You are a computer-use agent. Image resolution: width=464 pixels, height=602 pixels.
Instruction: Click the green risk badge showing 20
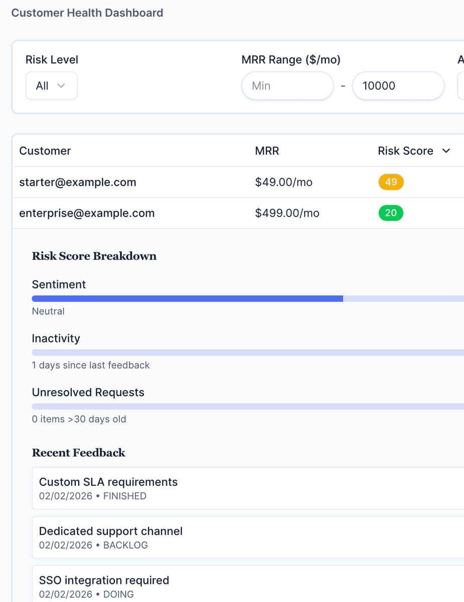[x=391, y=213]
